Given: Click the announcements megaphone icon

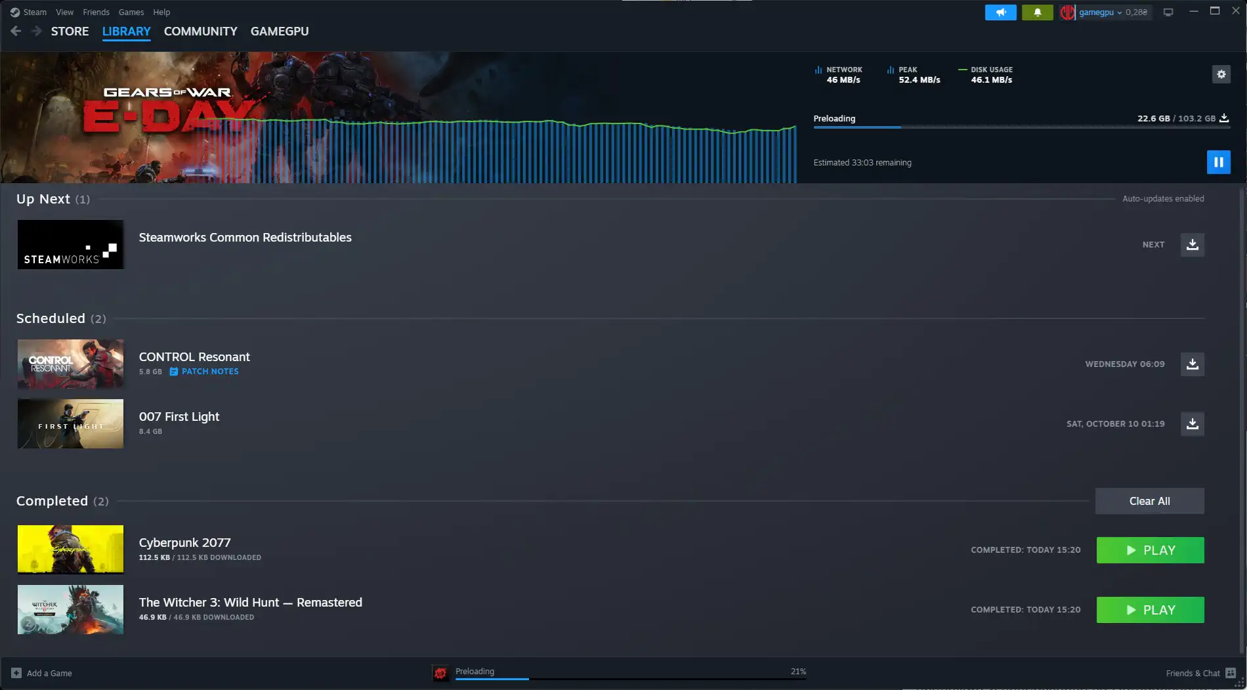Looking at the screenshot, I should tap(1000, 12).
